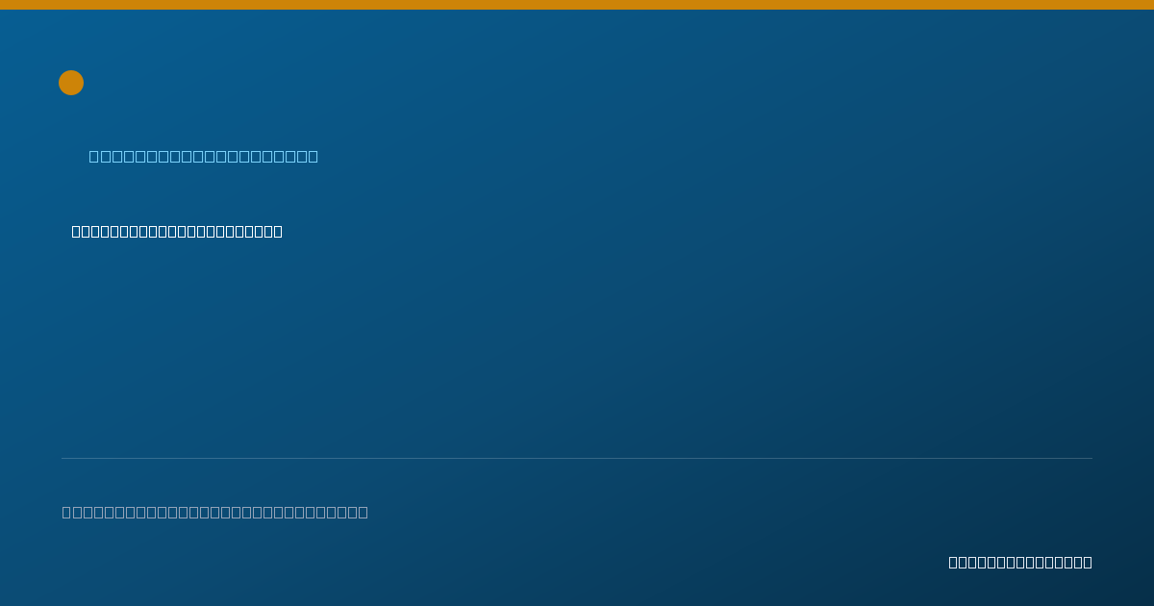Click the orange circle icon
The height and width of the screenshot is (606, 1154).
tap(71, 83)
